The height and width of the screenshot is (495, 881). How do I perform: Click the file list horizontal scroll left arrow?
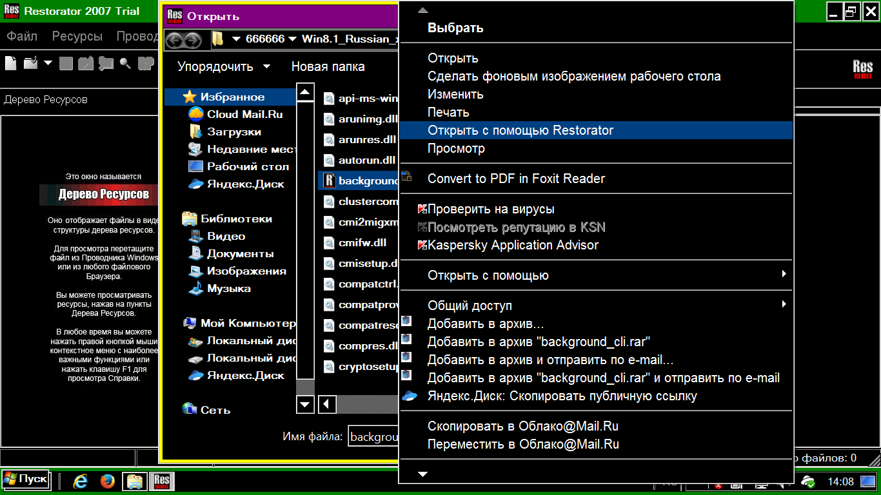coord(328,404)
